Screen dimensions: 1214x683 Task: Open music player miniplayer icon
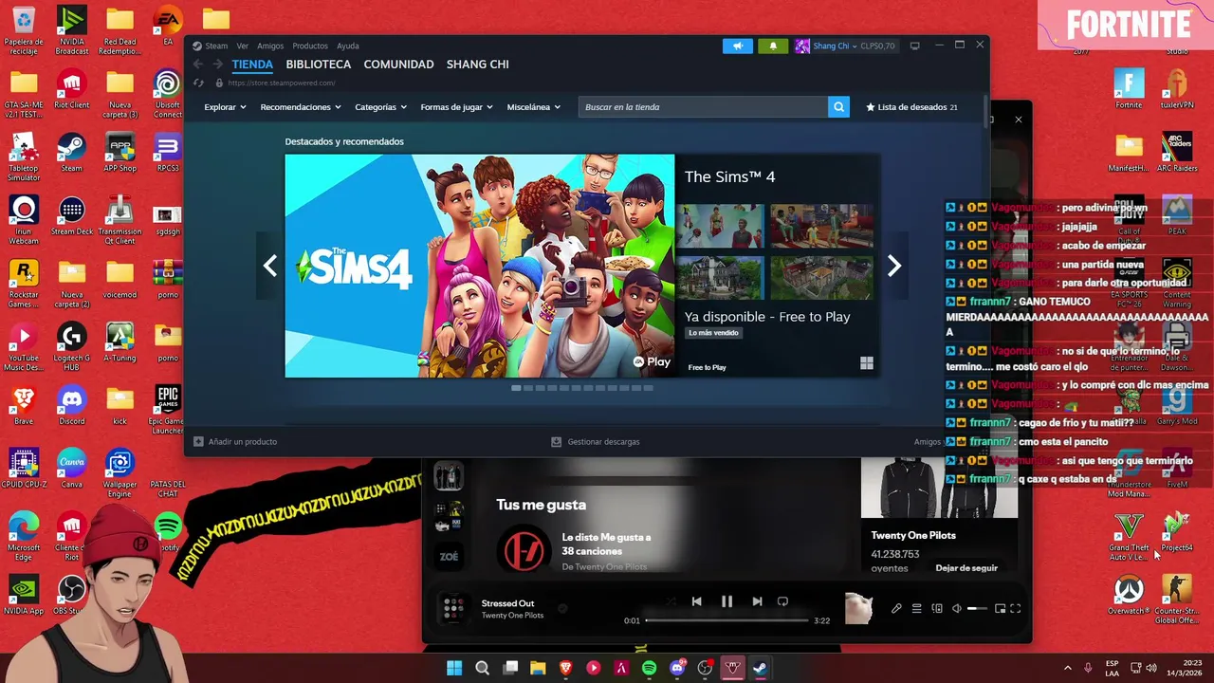click(x=1000, y=609)
